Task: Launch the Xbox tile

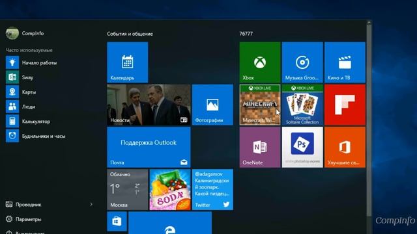Action: (x=260, y=62)
